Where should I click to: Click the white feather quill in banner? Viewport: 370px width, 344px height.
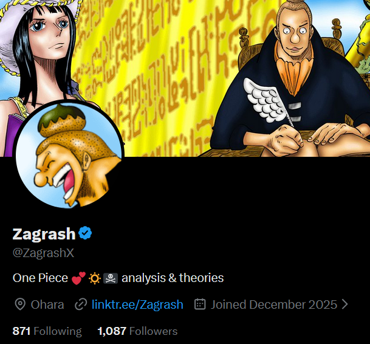pos(268,101)
